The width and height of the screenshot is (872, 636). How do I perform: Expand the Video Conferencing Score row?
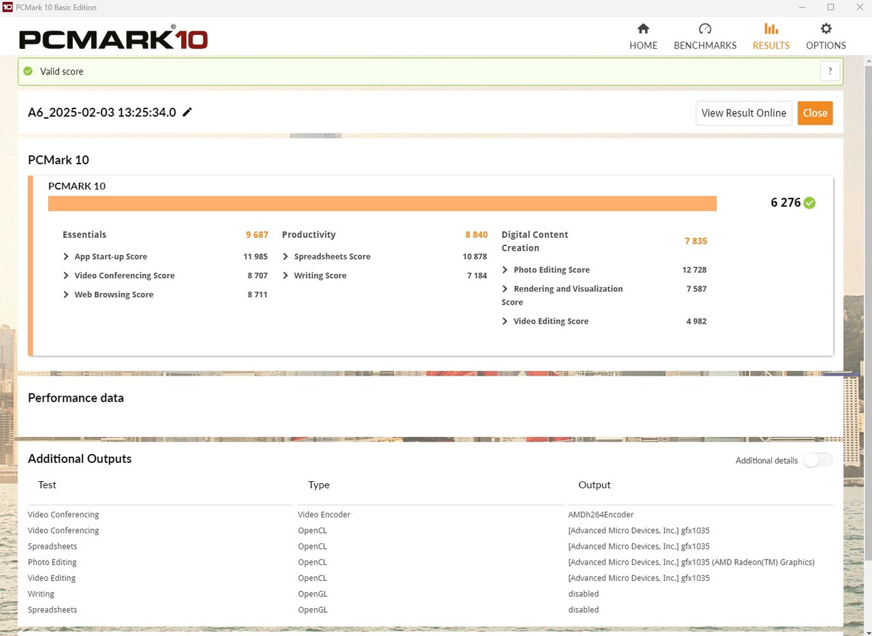(66, 276)
